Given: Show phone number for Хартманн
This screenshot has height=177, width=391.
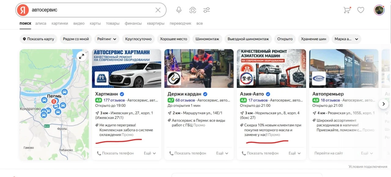Looking at the screenshot, I should tap(115, 153).
